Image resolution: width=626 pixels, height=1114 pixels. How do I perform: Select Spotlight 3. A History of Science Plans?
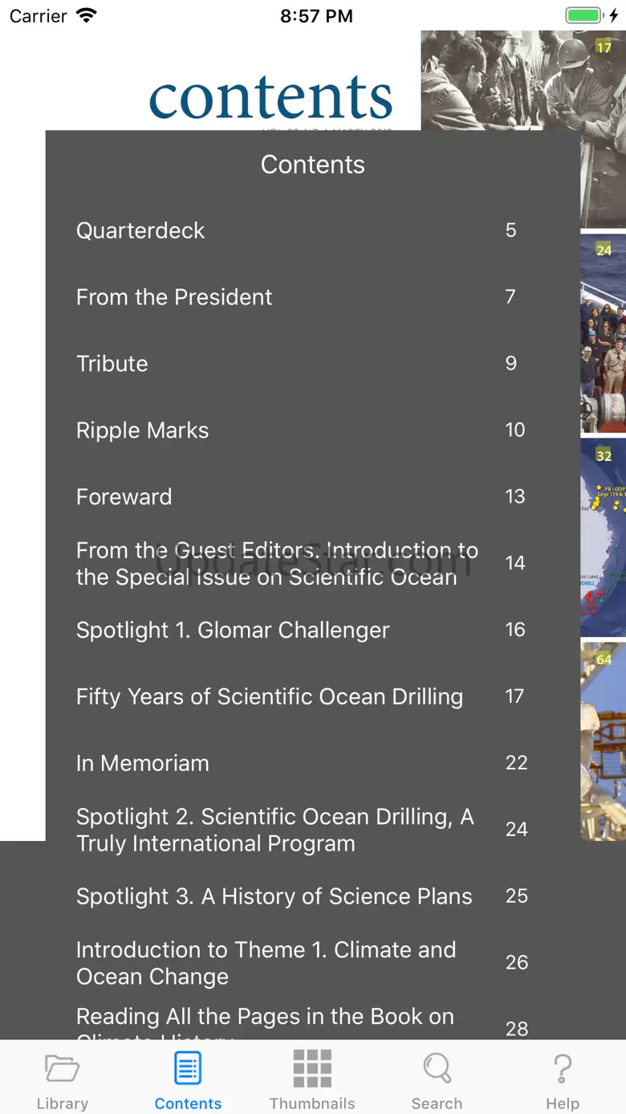274,897
